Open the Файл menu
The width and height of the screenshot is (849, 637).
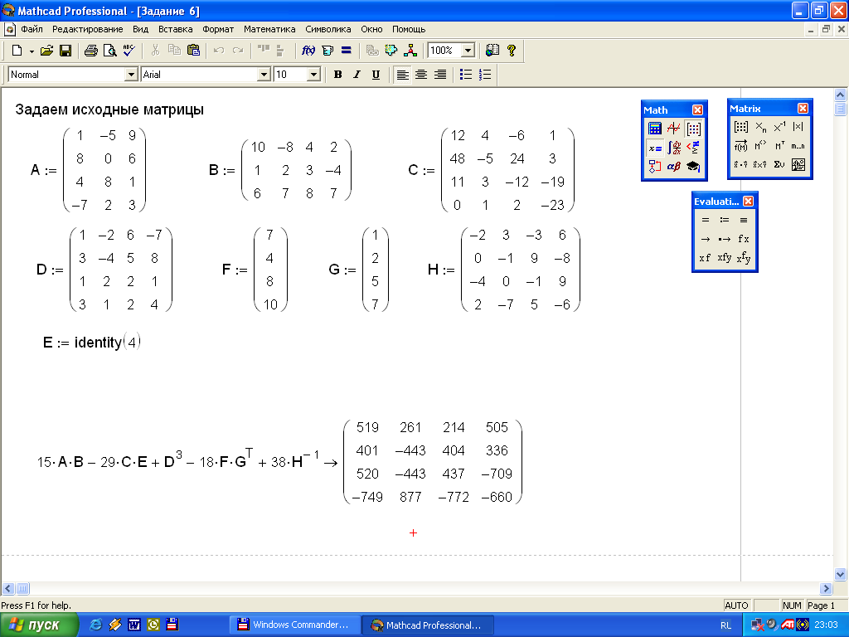(32, 29)
